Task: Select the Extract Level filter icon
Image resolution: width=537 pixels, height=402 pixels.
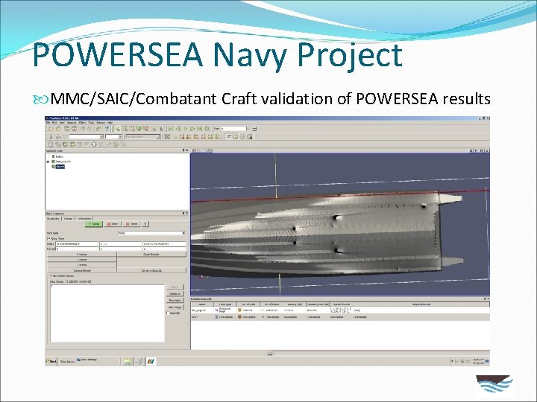Action: click(x=123, y=144)
